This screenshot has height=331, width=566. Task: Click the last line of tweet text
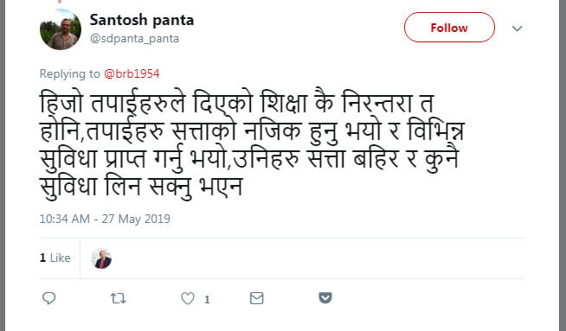click(141, 188)
